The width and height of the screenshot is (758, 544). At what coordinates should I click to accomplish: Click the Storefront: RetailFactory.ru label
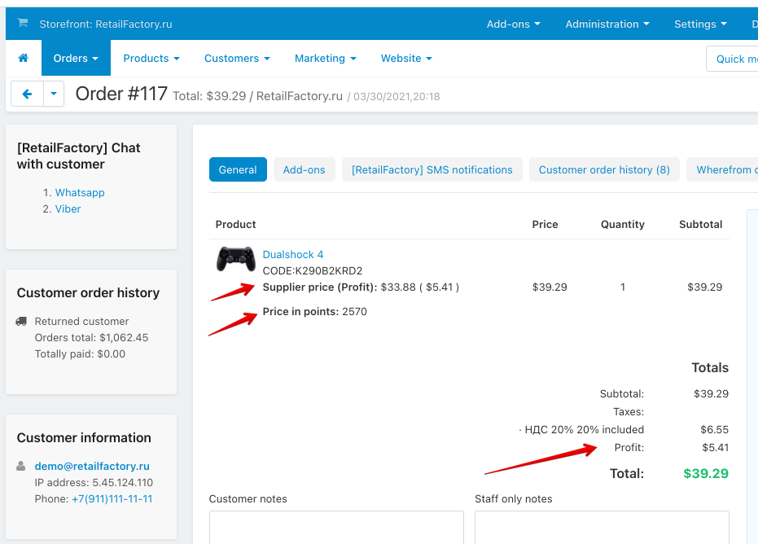coord(106,24)
